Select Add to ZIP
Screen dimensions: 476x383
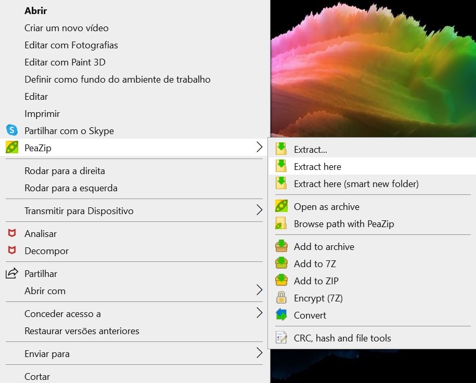[316, 281]
